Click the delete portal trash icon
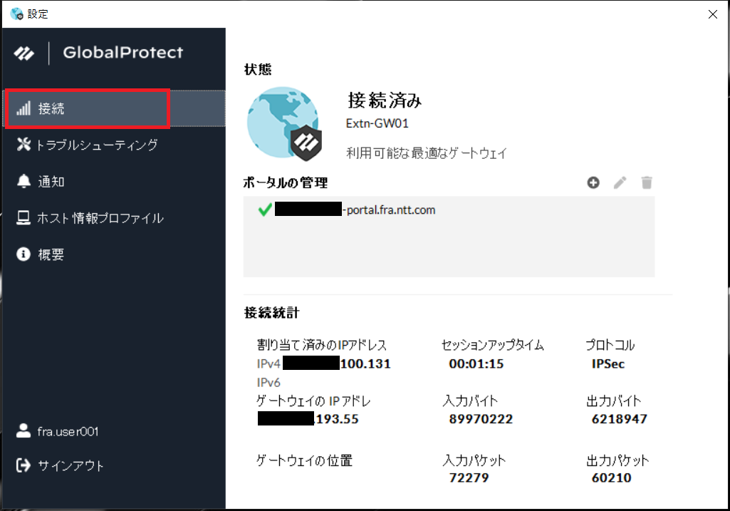This screenshot has width=730, height=511. 647,183
